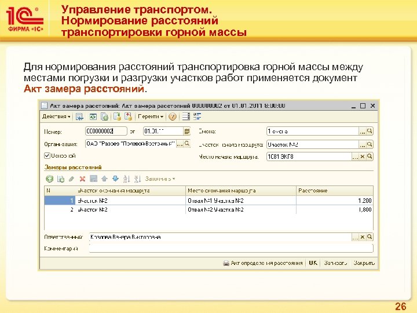
Task: Open Участок начала маршрута magnifier
Action: click(x=370, y=144)
